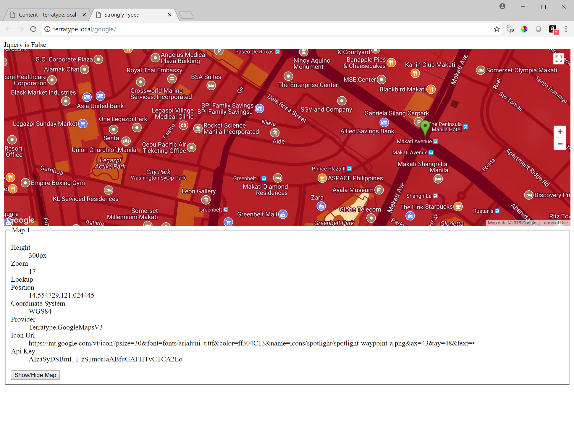Viewport: 574px width, 443px height.
Task: Open the Chrome profile account icon
Action: click(502, 7)
